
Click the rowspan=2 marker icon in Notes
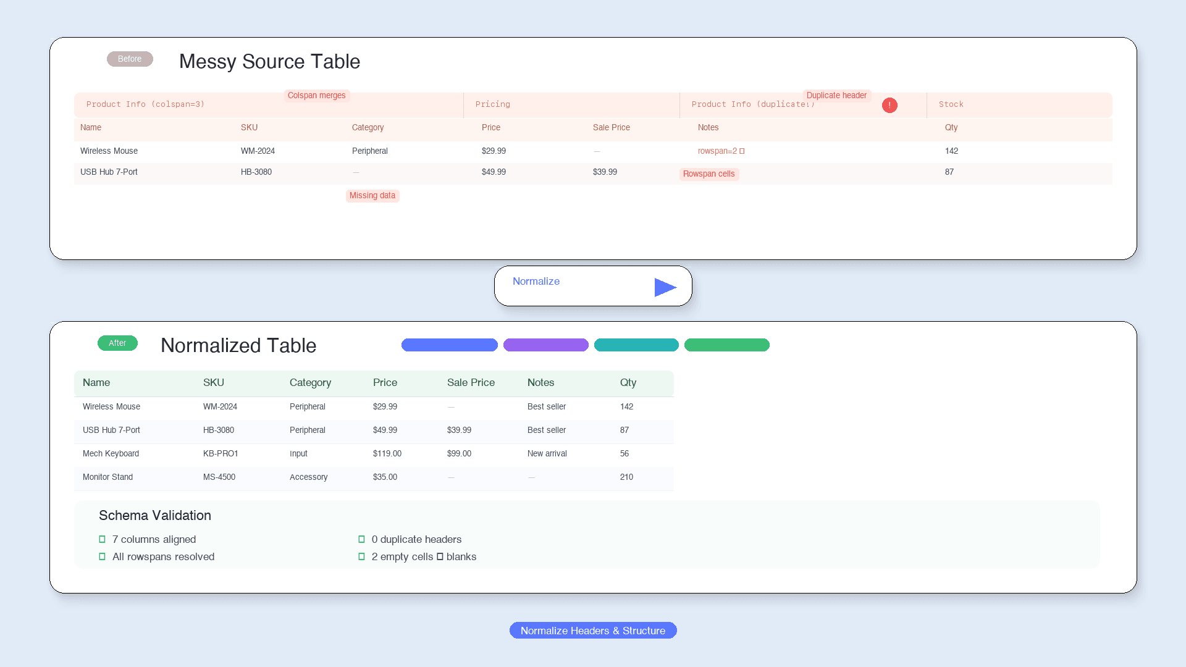point(742,151)
